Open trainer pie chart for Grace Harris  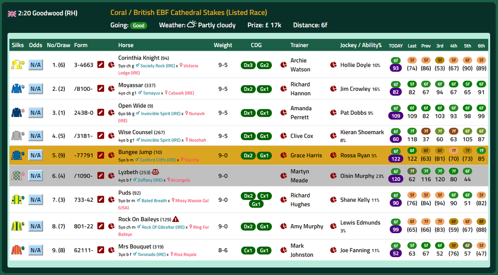coord(284,155)
